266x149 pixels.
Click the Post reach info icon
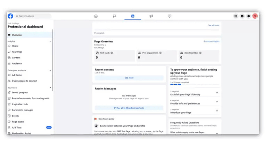click(112, 53)
